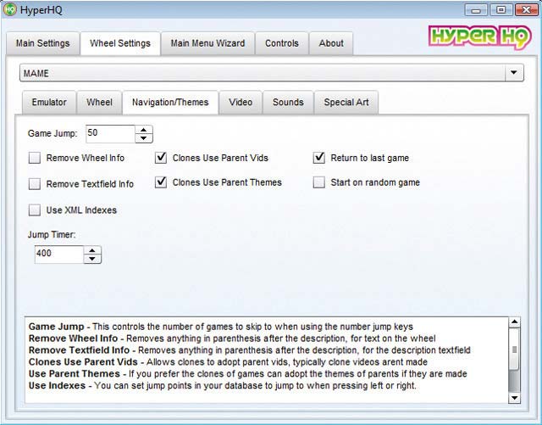Click the help text scrollbar thumb

tap(514, 350)
